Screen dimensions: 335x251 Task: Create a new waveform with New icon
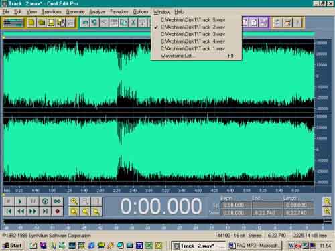coord(31,23)
